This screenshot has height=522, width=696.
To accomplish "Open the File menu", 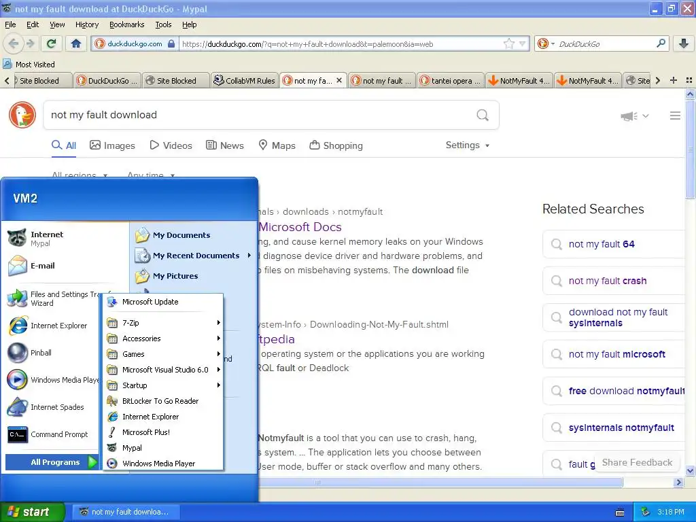I will tap(10, 24).
